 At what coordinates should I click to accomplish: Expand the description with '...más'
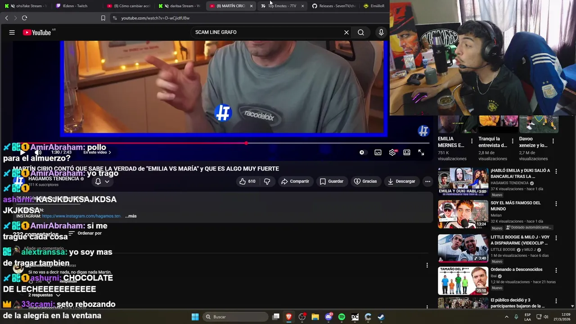[131, 216]
